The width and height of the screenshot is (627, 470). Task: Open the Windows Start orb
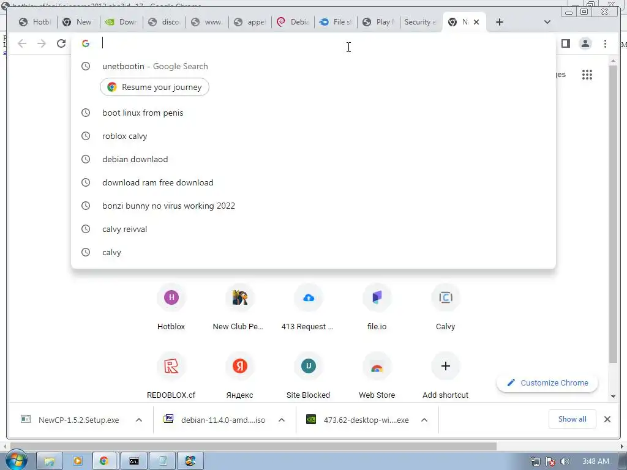[x=15, y=460]
